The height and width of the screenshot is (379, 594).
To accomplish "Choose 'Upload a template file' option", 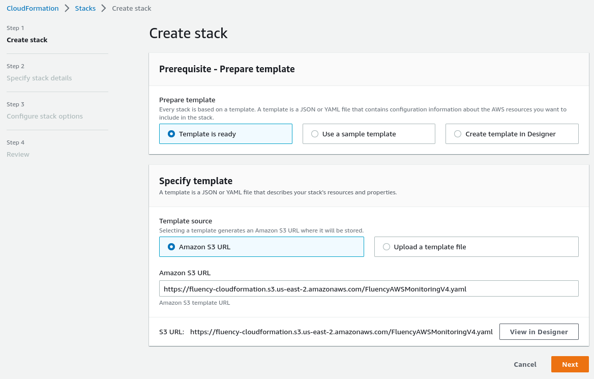I will coord(476,247).
